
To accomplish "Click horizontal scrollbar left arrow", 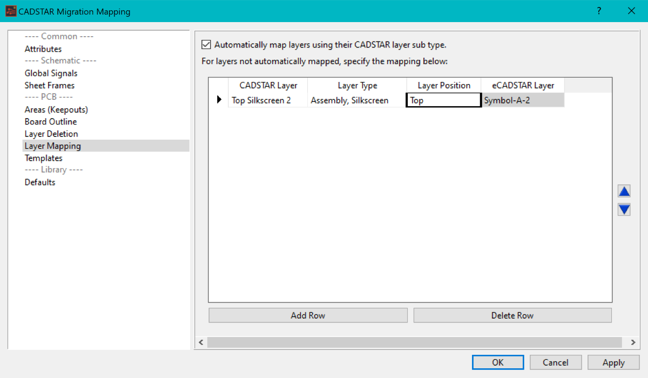I will tap(201, 342).
